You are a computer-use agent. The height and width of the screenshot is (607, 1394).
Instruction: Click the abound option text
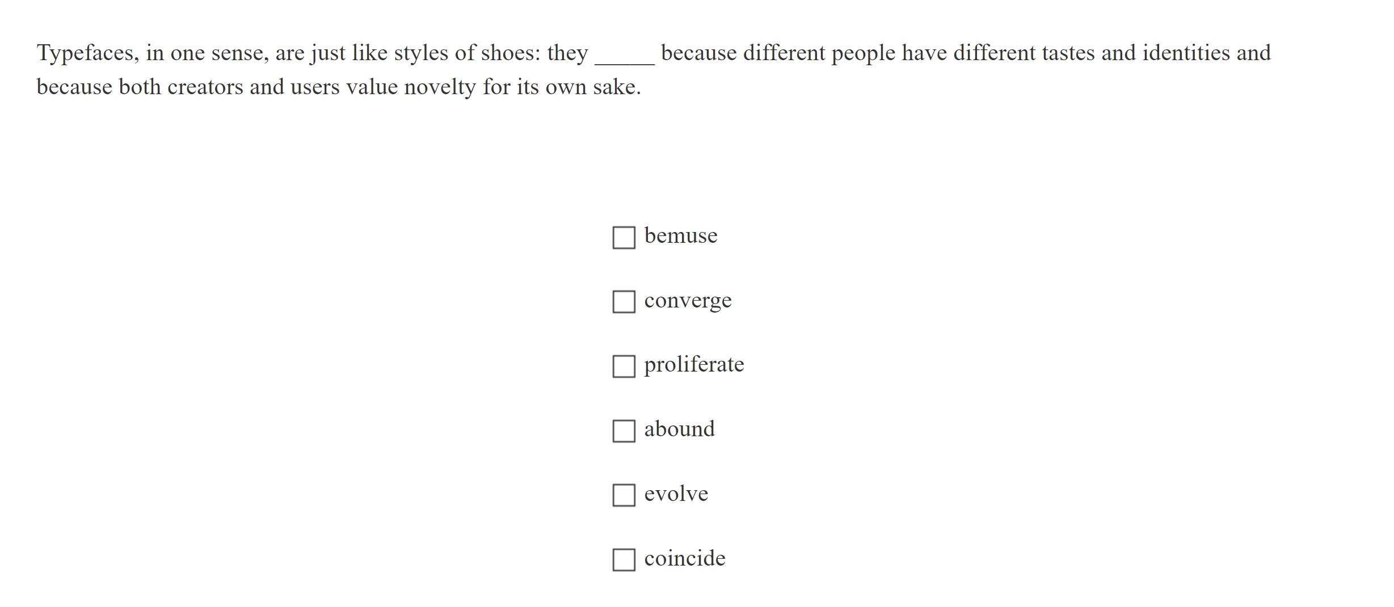pyautogui.click(x=679, y=429)
